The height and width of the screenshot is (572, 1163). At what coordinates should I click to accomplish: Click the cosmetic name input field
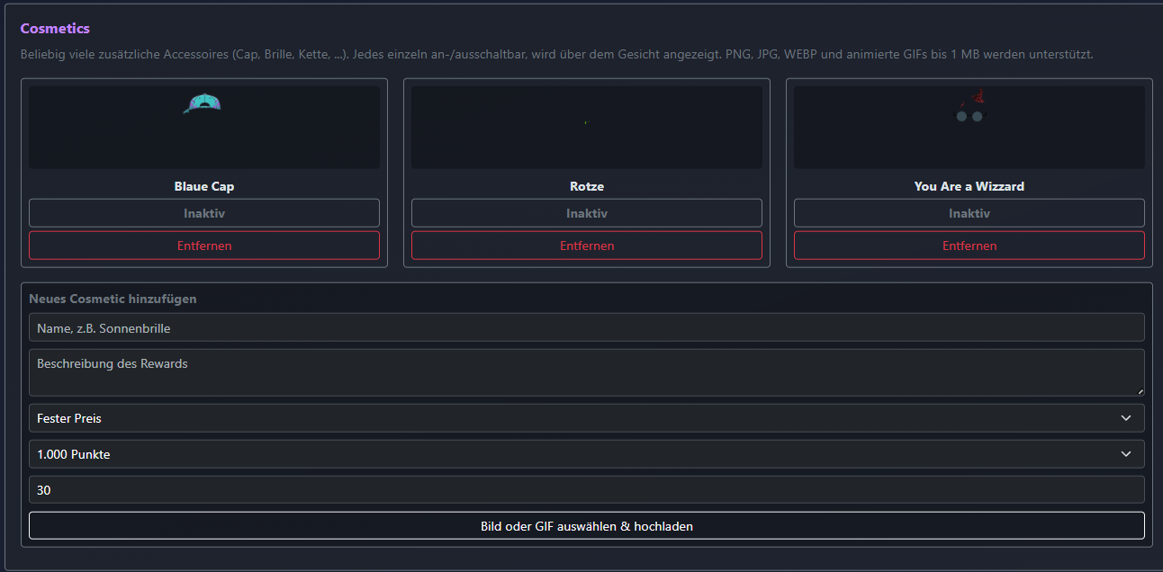587,327
